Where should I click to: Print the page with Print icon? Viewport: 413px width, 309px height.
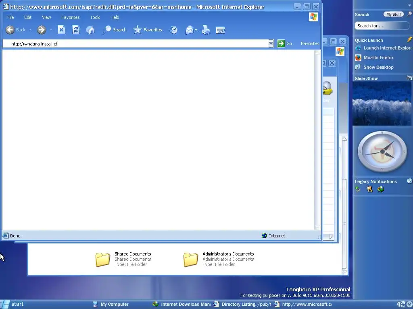[x=206, y=30]
